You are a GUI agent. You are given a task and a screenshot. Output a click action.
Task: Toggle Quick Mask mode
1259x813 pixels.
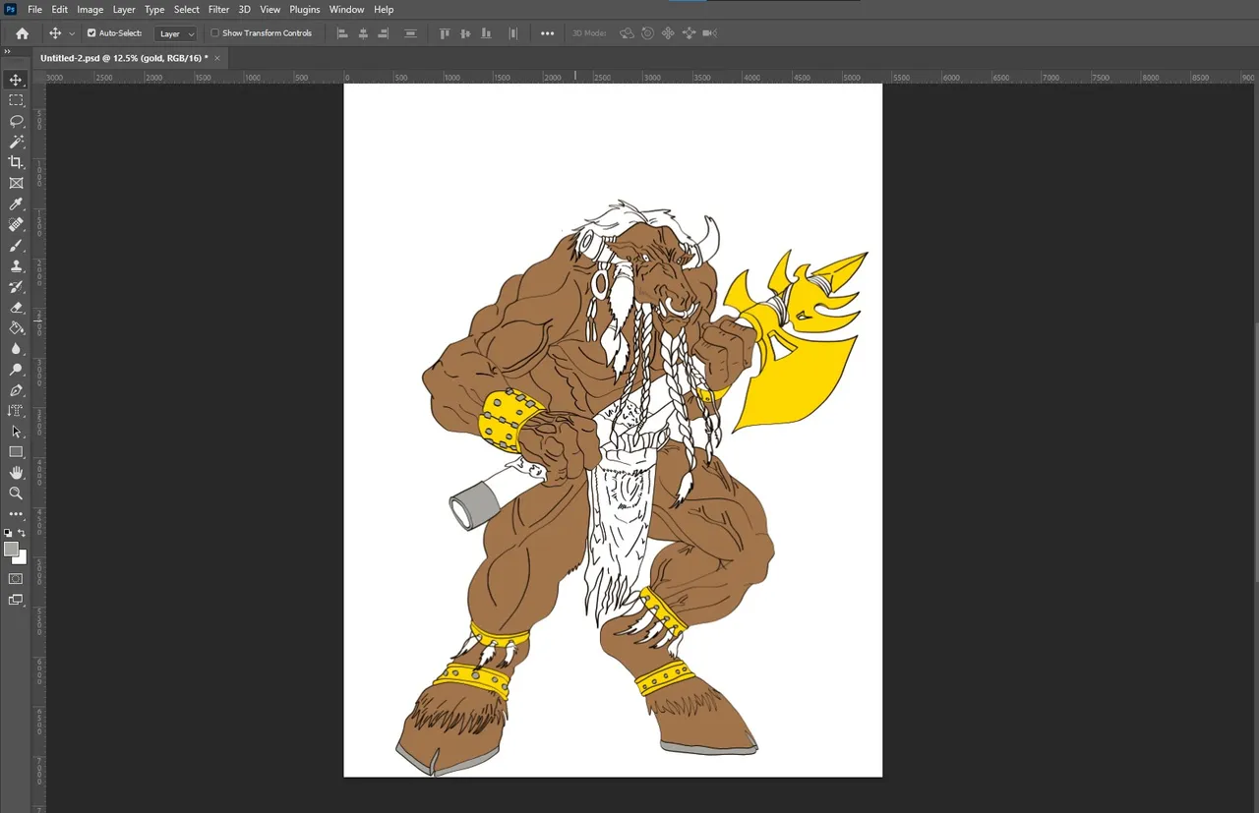point(16,579)
